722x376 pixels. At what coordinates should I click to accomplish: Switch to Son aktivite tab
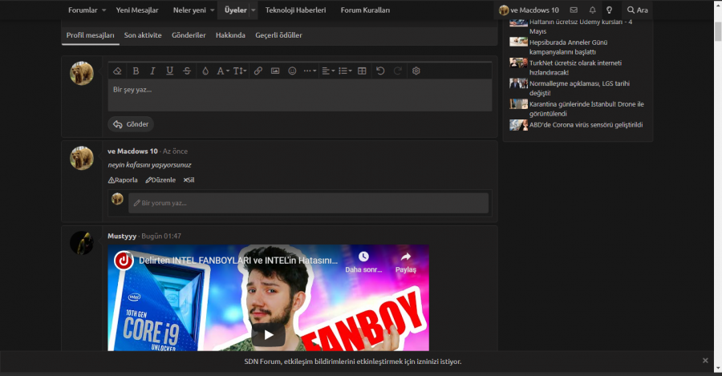[x=143, y=35]
